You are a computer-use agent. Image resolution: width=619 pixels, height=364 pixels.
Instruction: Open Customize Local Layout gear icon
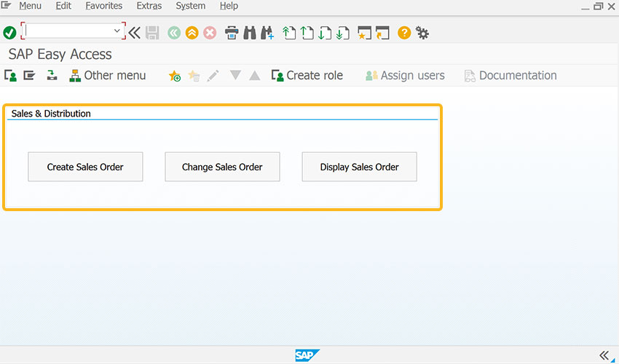pyautogui.click(x=422, y=33)
